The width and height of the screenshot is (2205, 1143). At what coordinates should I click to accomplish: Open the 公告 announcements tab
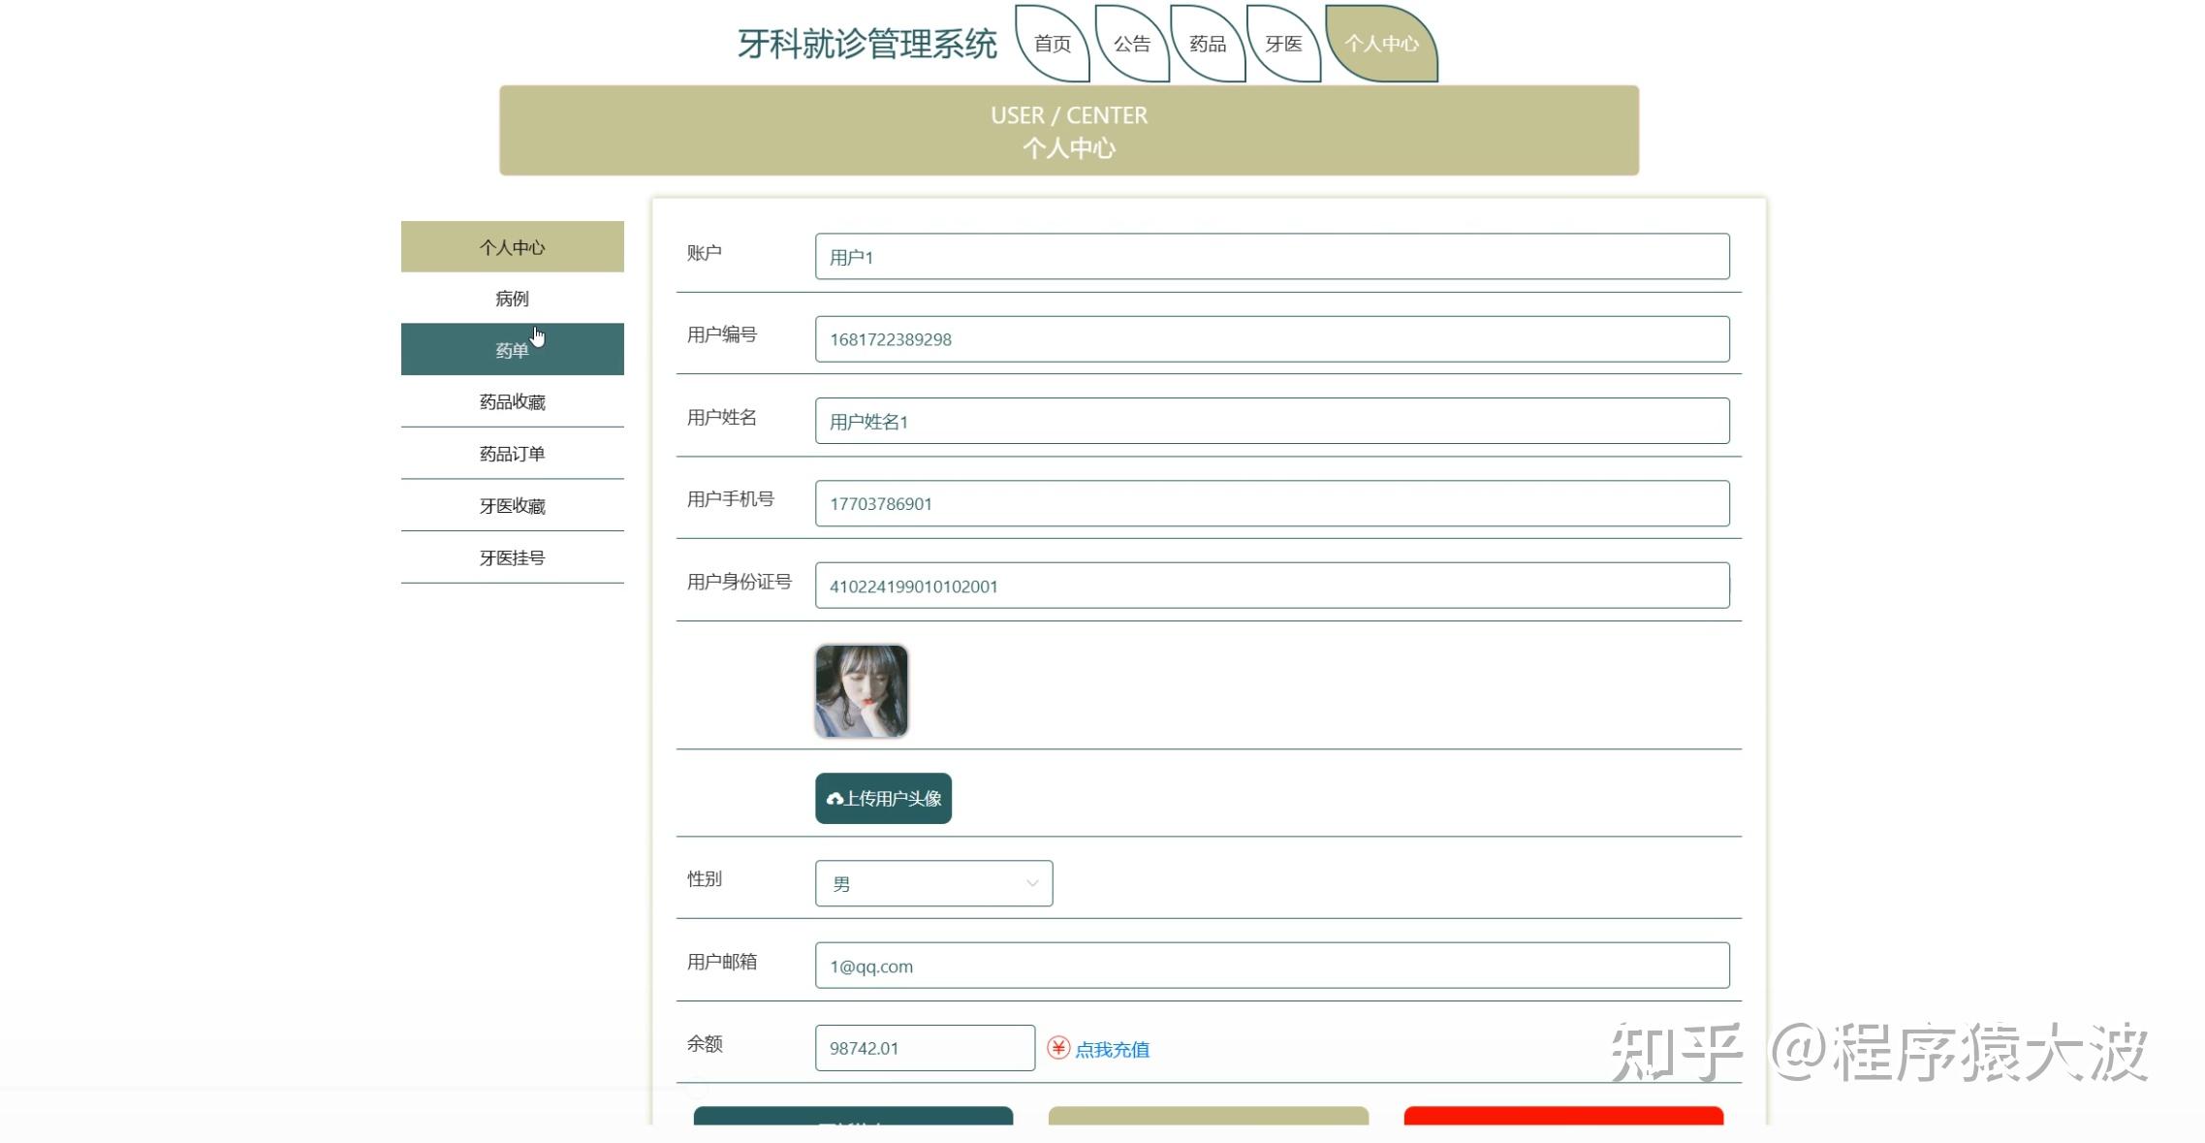[1131, 44]
